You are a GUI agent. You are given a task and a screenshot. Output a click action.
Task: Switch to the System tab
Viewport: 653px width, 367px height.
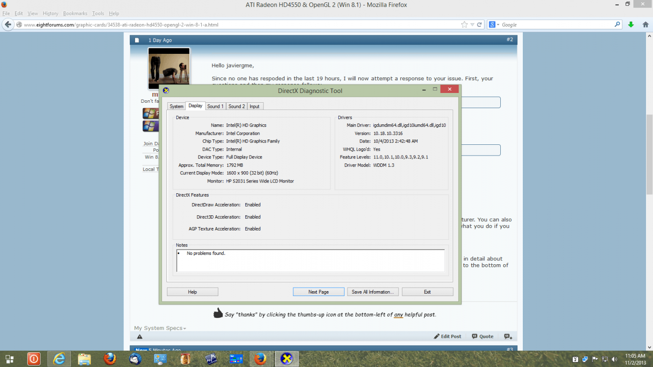(x=177, y=106)
